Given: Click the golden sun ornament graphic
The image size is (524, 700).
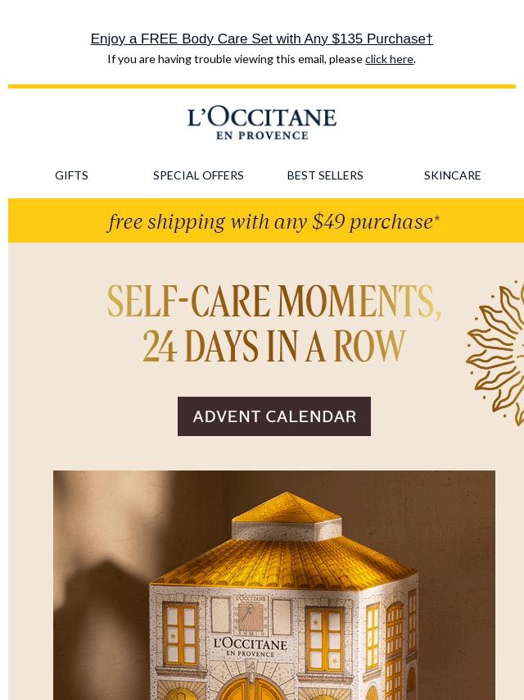Looking at the screenshot, I should (499, 352).
